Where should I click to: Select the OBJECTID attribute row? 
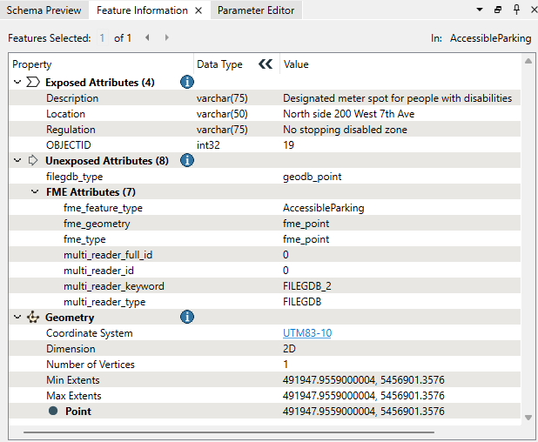point(265,145)
